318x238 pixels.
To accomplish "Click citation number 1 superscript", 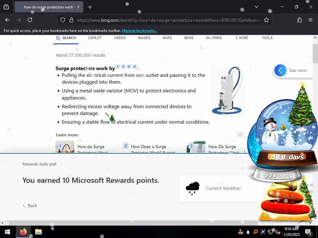I will pos(118,66).
